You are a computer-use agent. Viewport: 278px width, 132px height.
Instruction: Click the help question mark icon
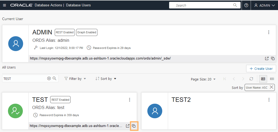(246, 5)
